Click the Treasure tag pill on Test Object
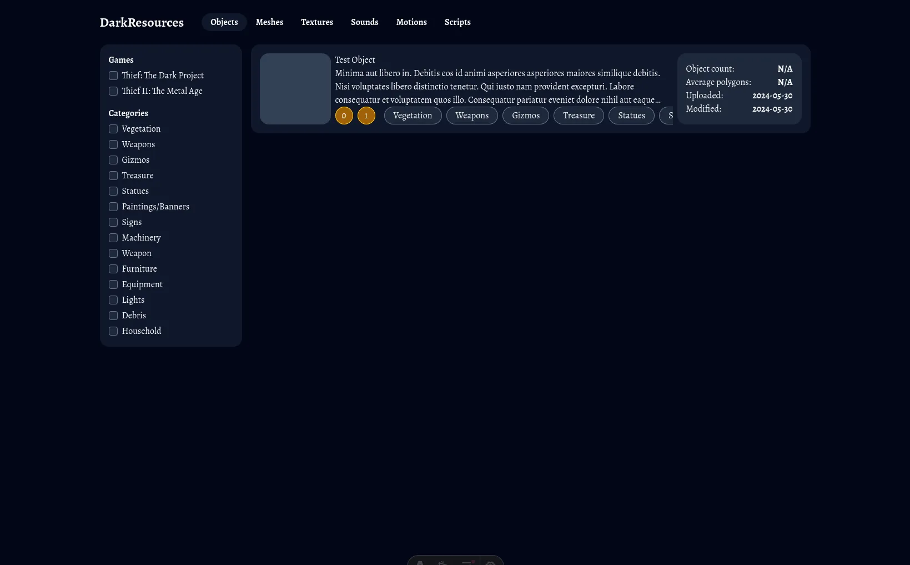The image size is (910, 565). pos(579,116)
